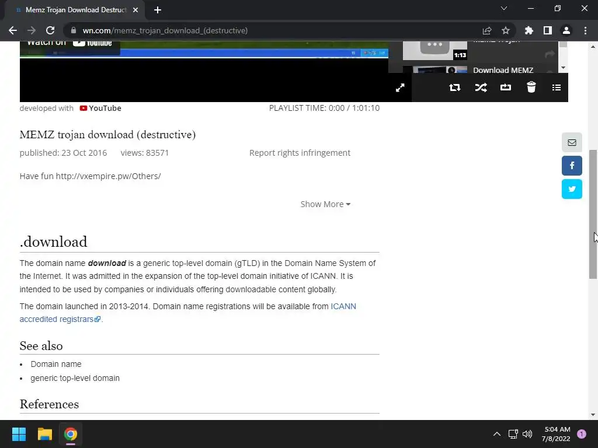Click Chrome icon in the taskbar
The image size is (598, 448).
click(71, 434)
